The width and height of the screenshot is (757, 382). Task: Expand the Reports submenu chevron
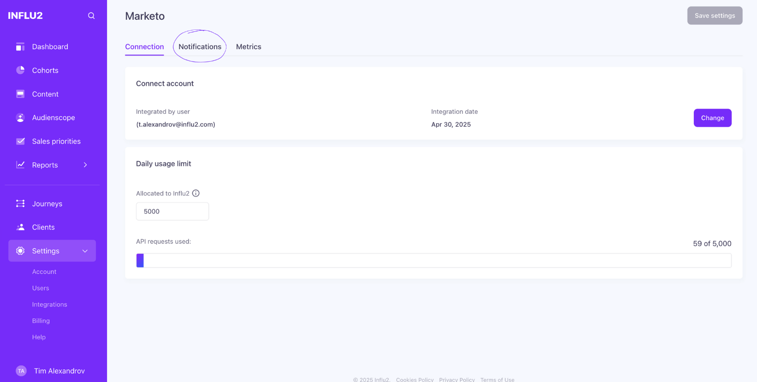click(x=85, y=165)
